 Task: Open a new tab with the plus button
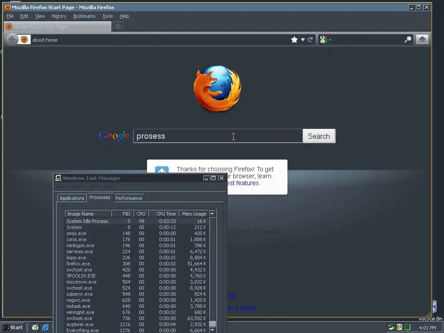(x=118, y=26)
